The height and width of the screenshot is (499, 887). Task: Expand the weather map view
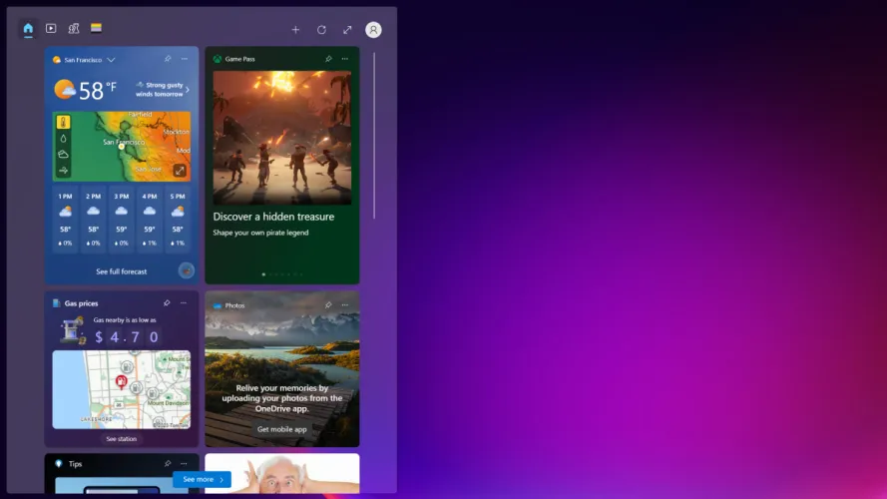pyautogui.click(x=180, y=171)
